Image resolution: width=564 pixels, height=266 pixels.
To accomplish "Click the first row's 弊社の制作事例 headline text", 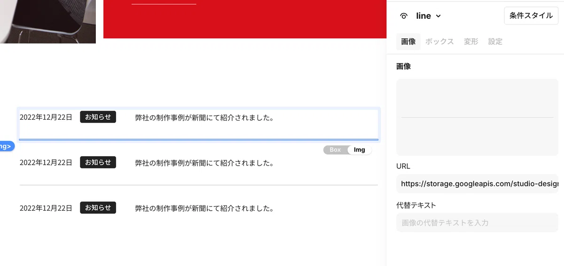I will click(204, 117).
